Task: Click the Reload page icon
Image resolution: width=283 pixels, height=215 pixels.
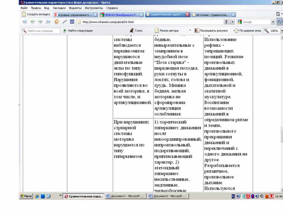Action: (57, 22)
